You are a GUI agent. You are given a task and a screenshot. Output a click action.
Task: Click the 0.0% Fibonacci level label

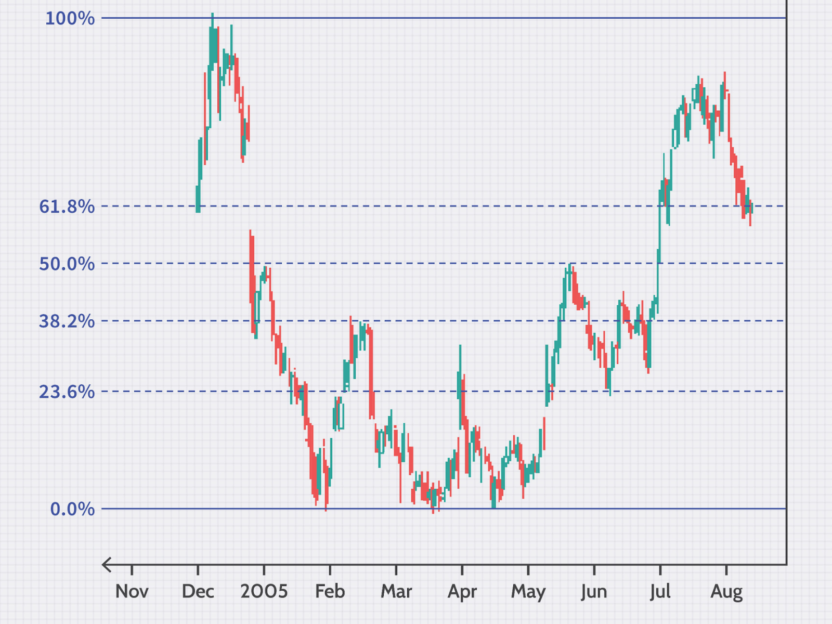coord(72,509)
